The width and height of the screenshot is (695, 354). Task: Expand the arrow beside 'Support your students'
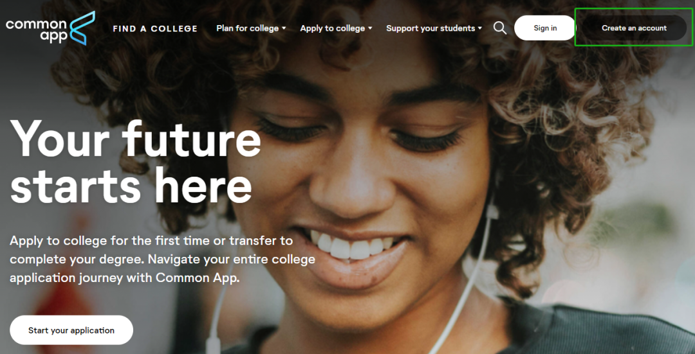479,28
